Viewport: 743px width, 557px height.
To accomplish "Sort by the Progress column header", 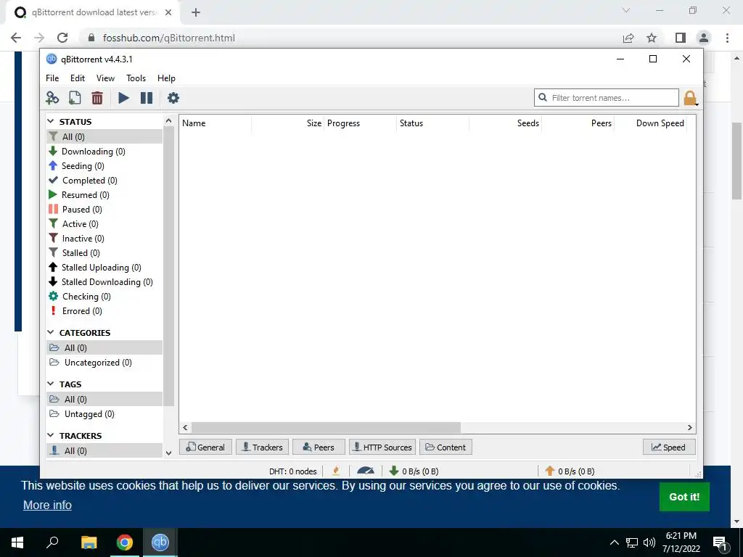I will [x=360, y=123].
